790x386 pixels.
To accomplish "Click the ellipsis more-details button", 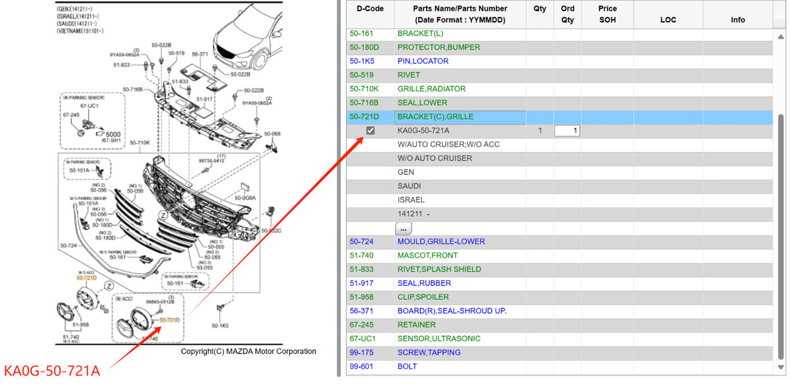I will [404, 228].
